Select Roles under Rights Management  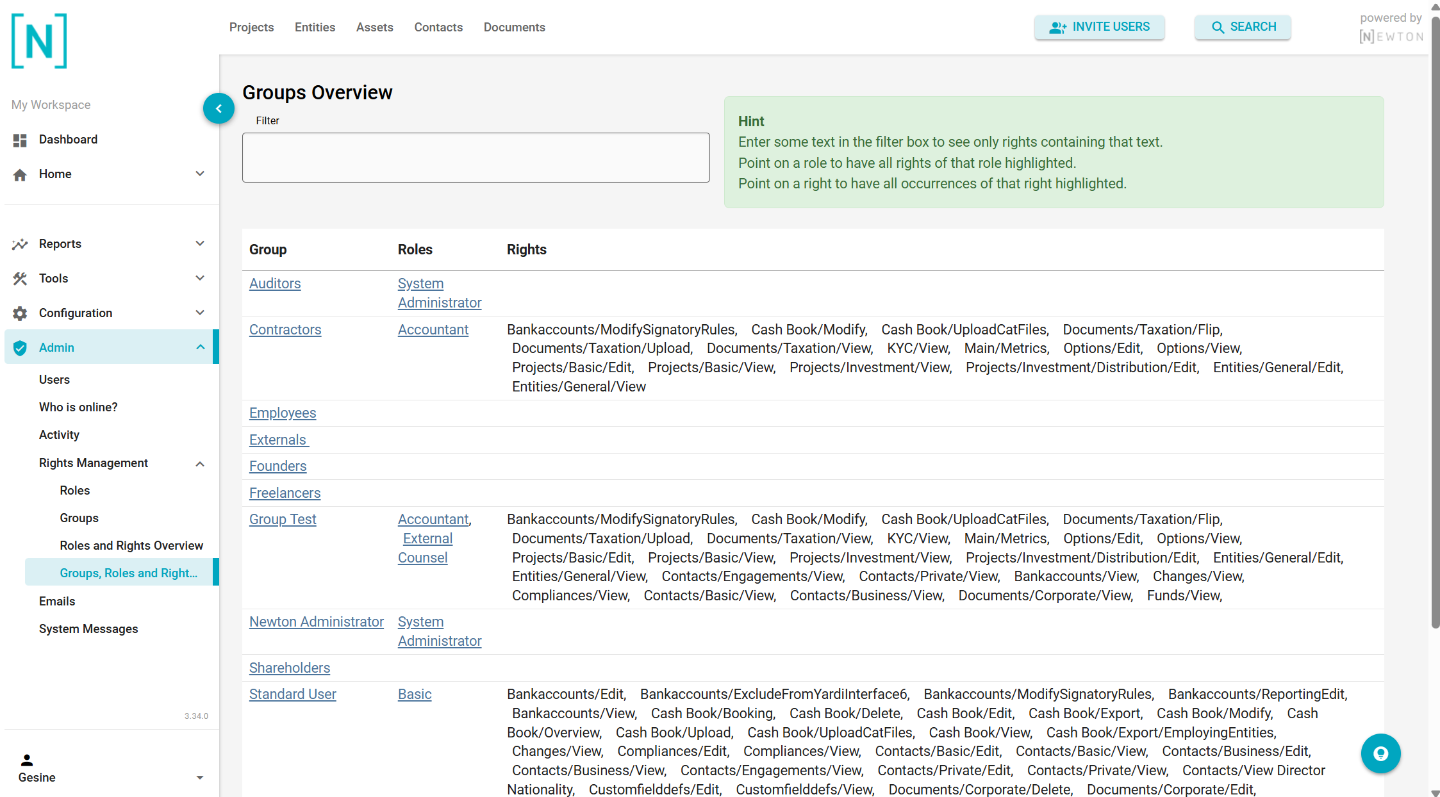(x=75, y=490)
